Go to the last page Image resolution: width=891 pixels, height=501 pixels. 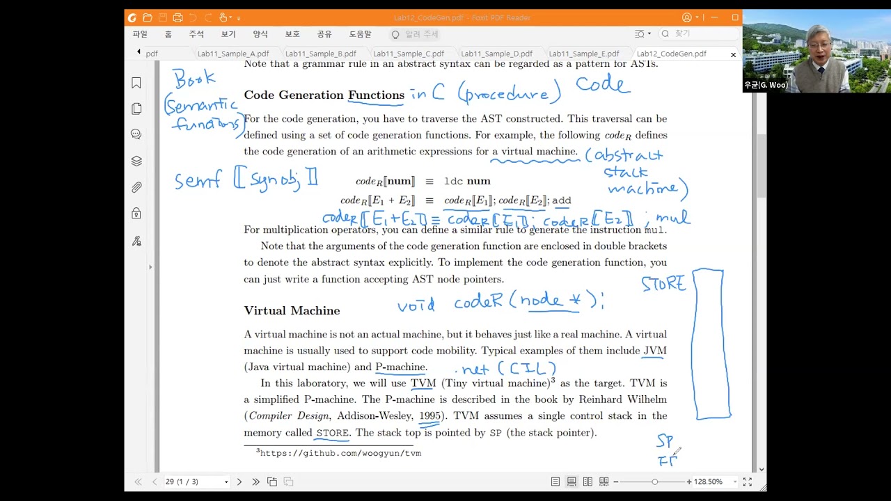(255, 482)
